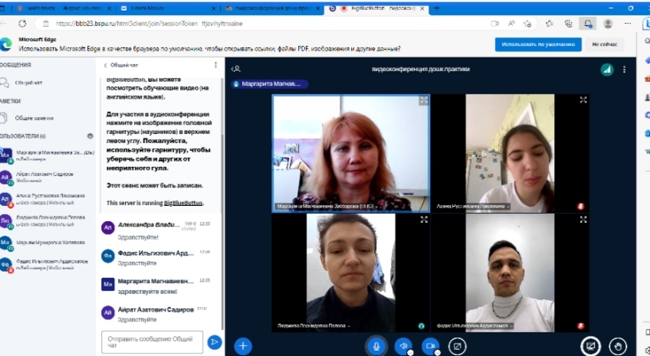Screen dimensions: 650x356
Task: Open users list settings gear
Action: pyautogui.click(x=90, y=136)
